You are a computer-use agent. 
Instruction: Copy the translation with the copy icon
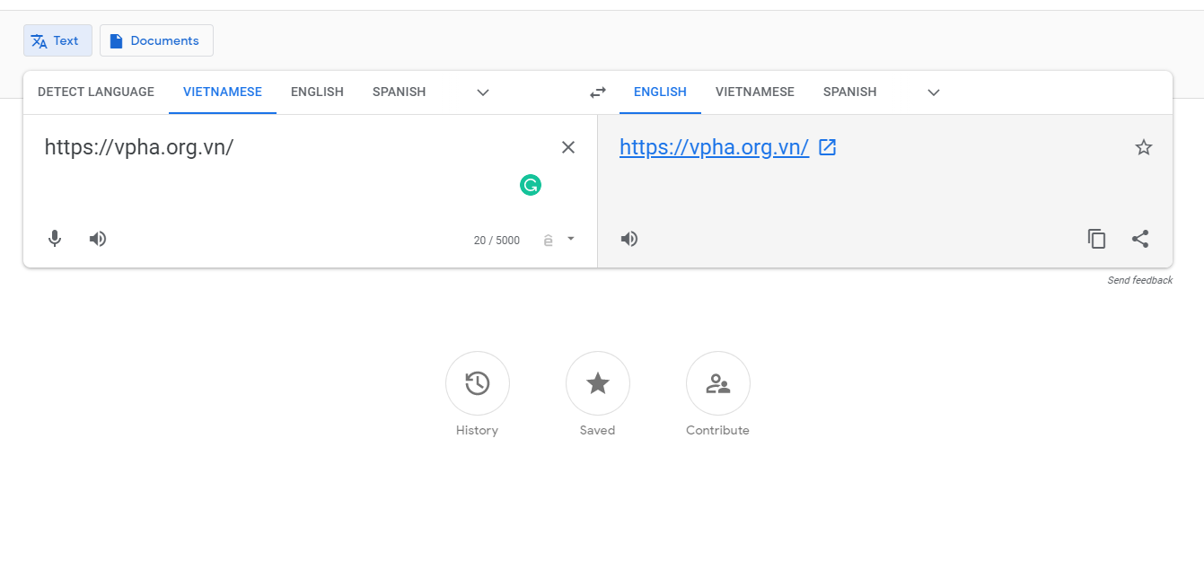tap(1096, 239)
